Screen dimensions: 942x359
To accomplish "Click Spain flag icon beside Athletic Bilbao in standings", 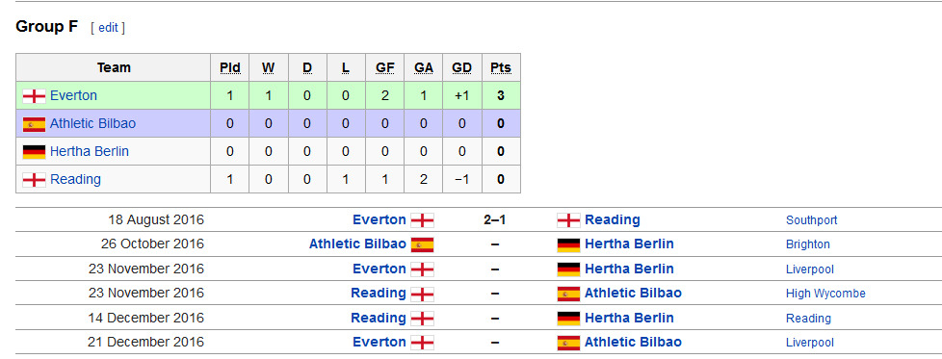I will (34, 124).
